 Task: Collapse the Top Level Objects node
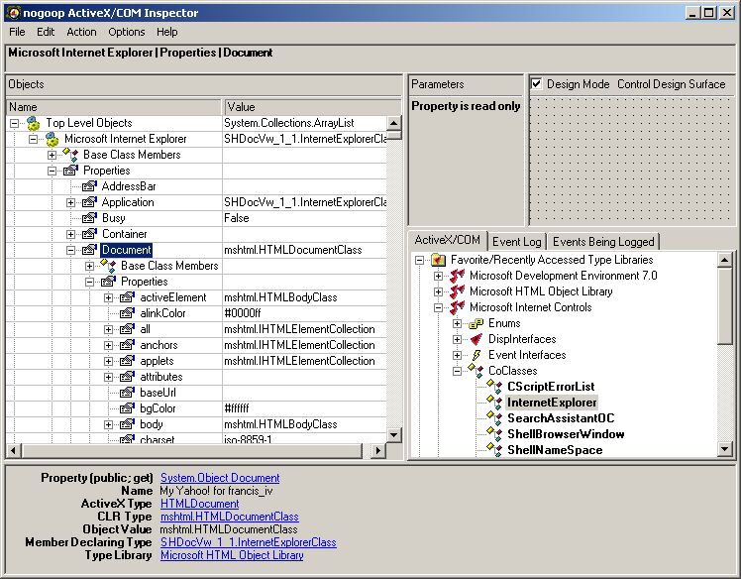[14, 124]
